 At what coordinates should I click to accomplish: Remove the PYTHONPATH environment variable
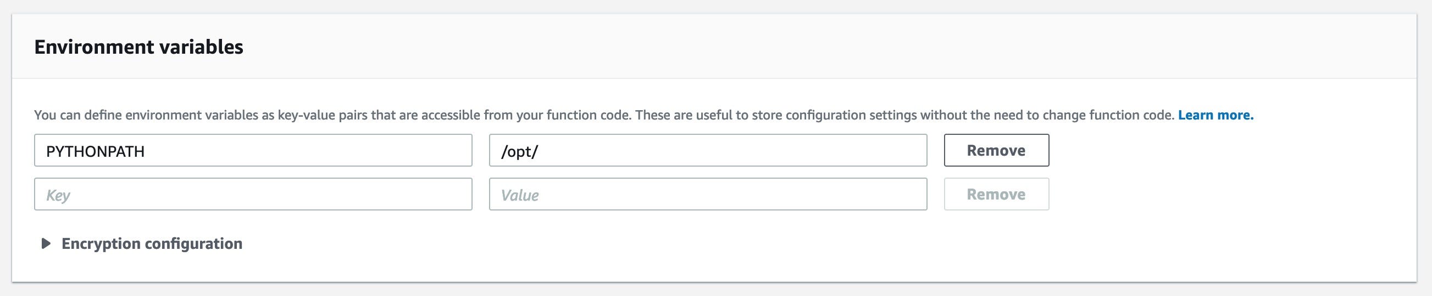click(x=996, y=150)
